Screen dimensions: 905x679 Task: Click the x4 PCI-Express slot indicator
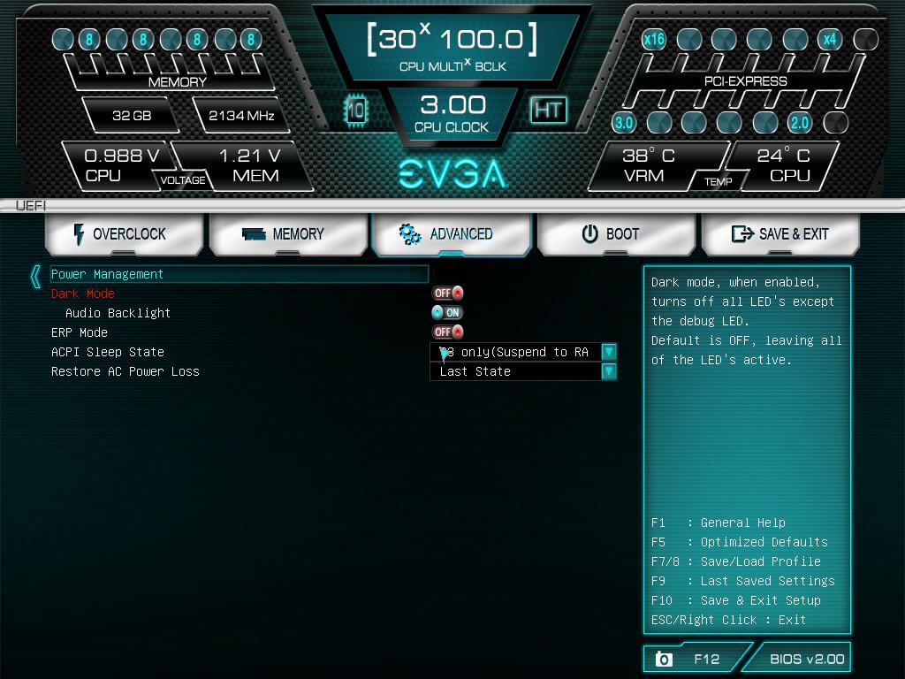tap(829, 40)
